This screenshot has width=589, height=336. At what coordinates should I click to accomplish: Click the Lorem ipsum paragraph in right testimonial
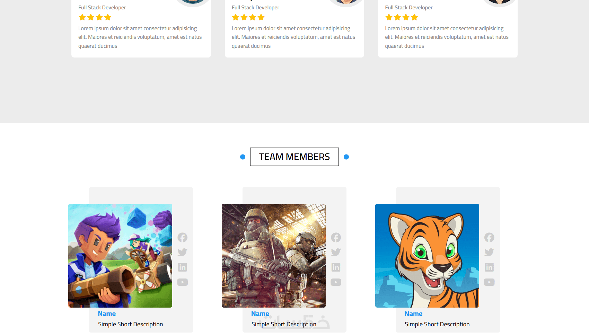coord(447,37)
